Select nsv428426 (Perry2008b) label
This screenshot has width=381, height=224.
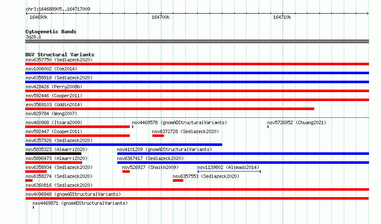pyautogui.click(x=54, y=87)
